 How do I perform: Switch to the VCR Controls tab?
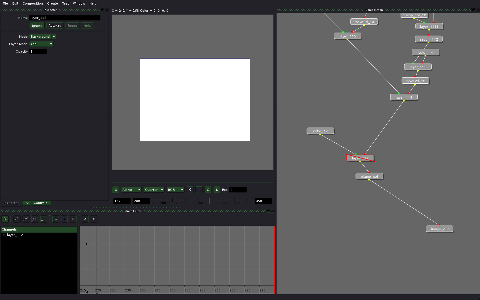coord(37,203)
